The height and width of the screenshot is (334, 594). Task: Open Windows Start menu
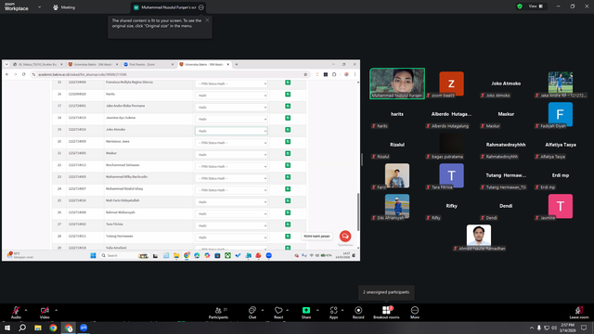click(7, 328)
